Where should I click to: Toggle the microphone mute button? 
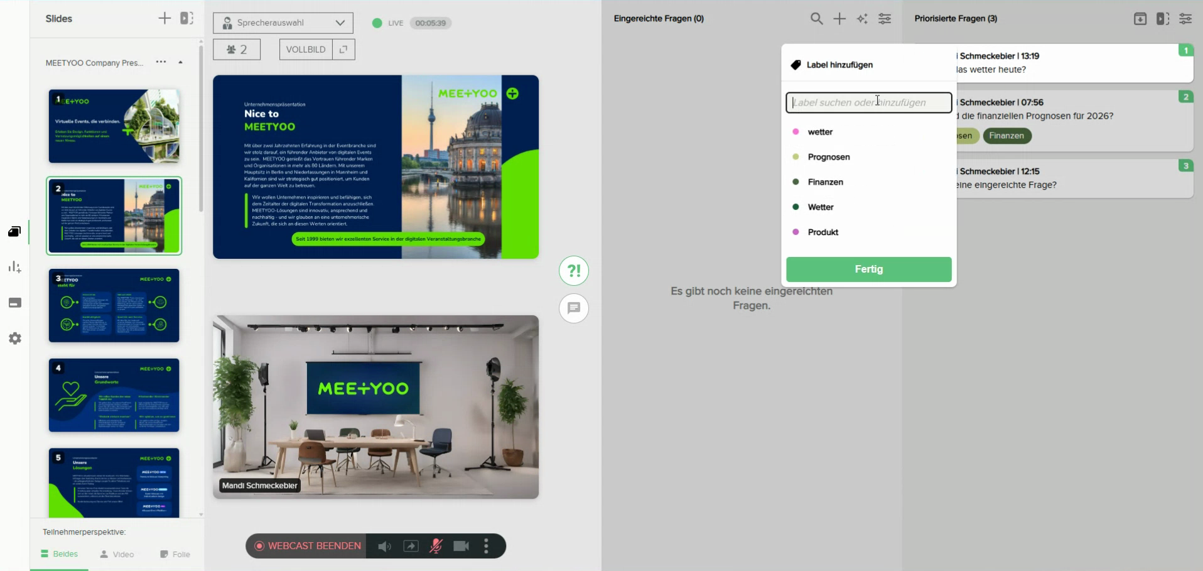[x=436, y=547]
